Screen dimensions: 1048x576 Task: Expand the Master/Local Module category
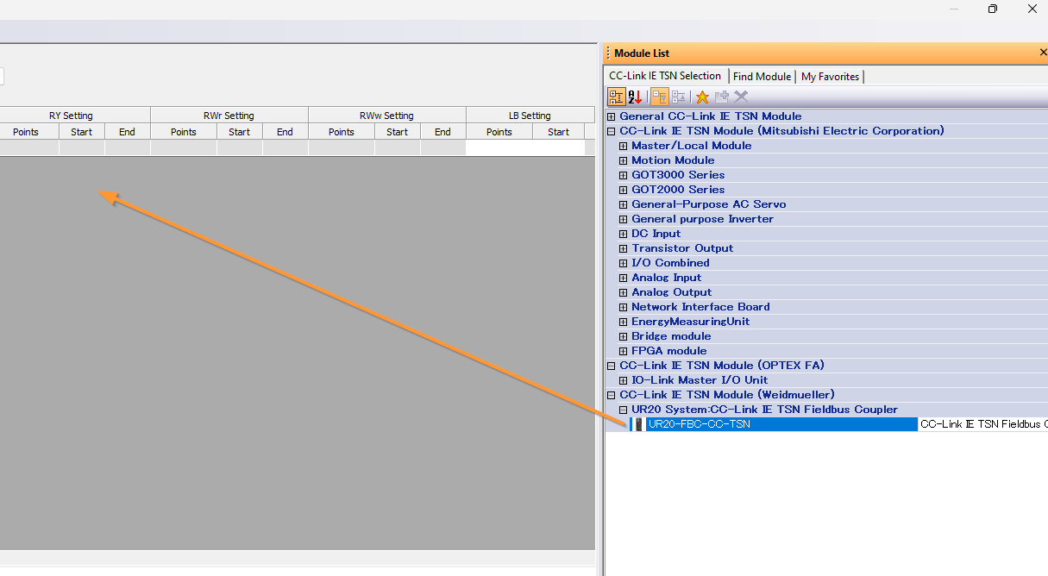click(624, 146)
